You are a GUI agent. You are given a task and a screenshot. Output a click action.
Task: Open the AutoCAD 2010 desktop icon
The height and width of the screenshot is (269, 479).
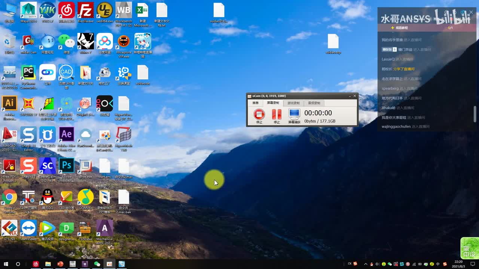click(9, 139)
